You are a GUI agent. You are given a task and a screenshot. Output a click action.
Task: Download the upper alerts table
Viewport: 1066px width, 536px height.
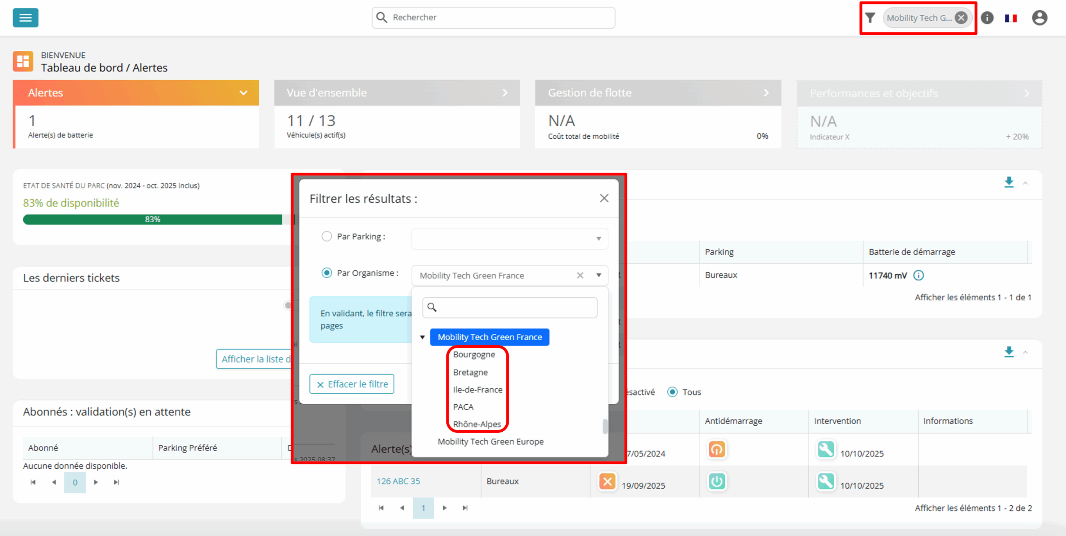click(1009, 182)
